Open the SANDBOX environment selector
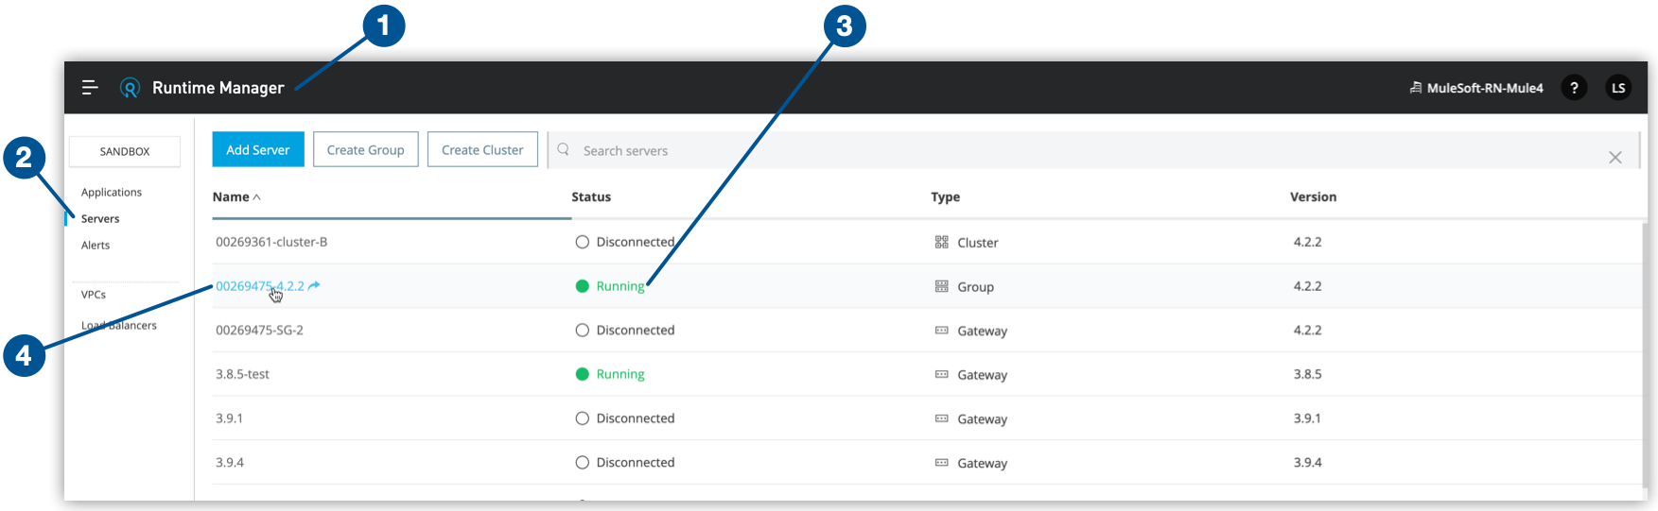The height and width of the screenshot is (511, 1658). [x=125, y=151]
